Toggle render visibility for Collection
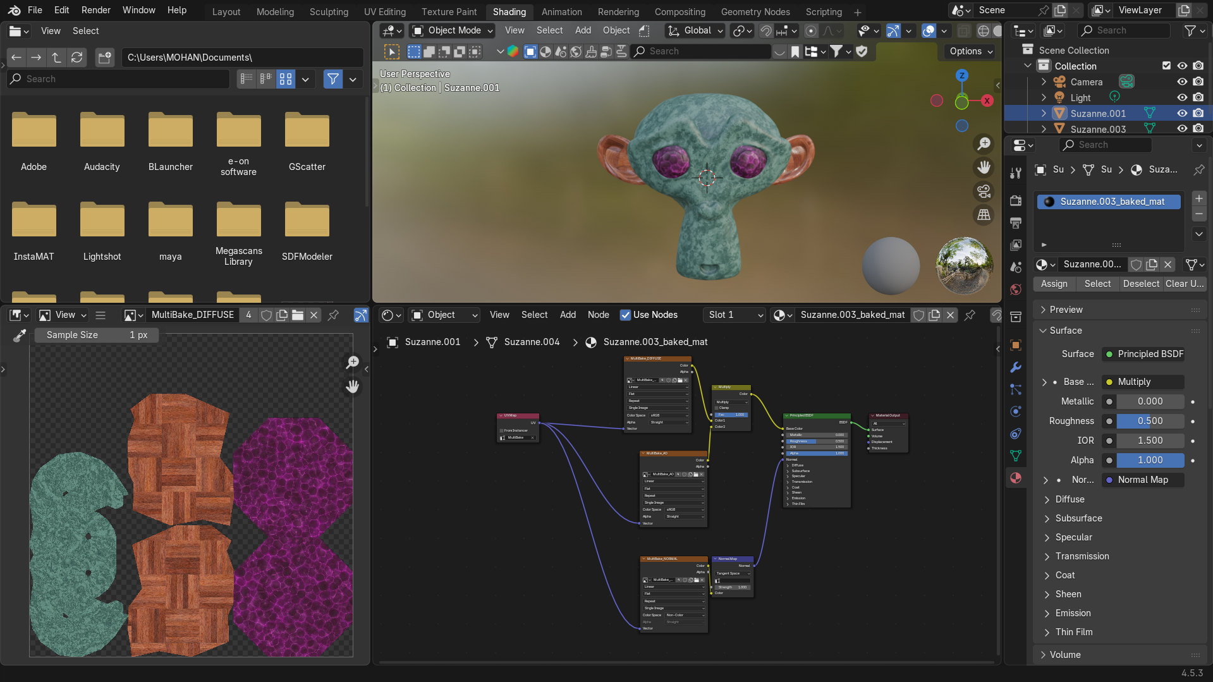Image resolution: width=1213 pixels, height=682 pixels. (1198, 66)
